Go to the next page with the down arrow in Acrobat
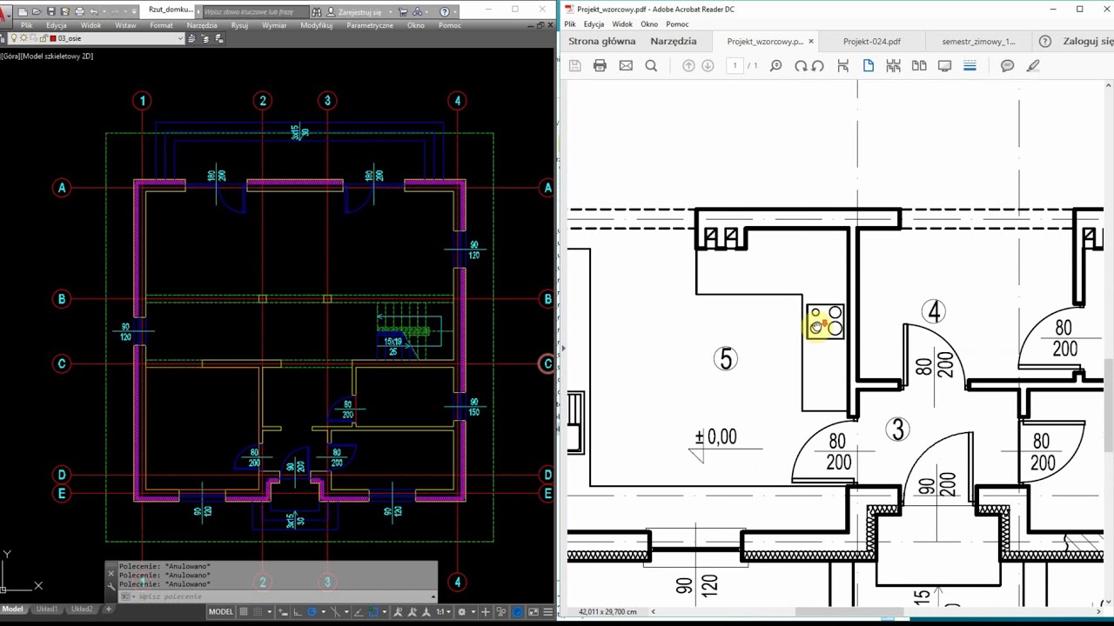Screen dimensions: 1114x626 (708, 65)
